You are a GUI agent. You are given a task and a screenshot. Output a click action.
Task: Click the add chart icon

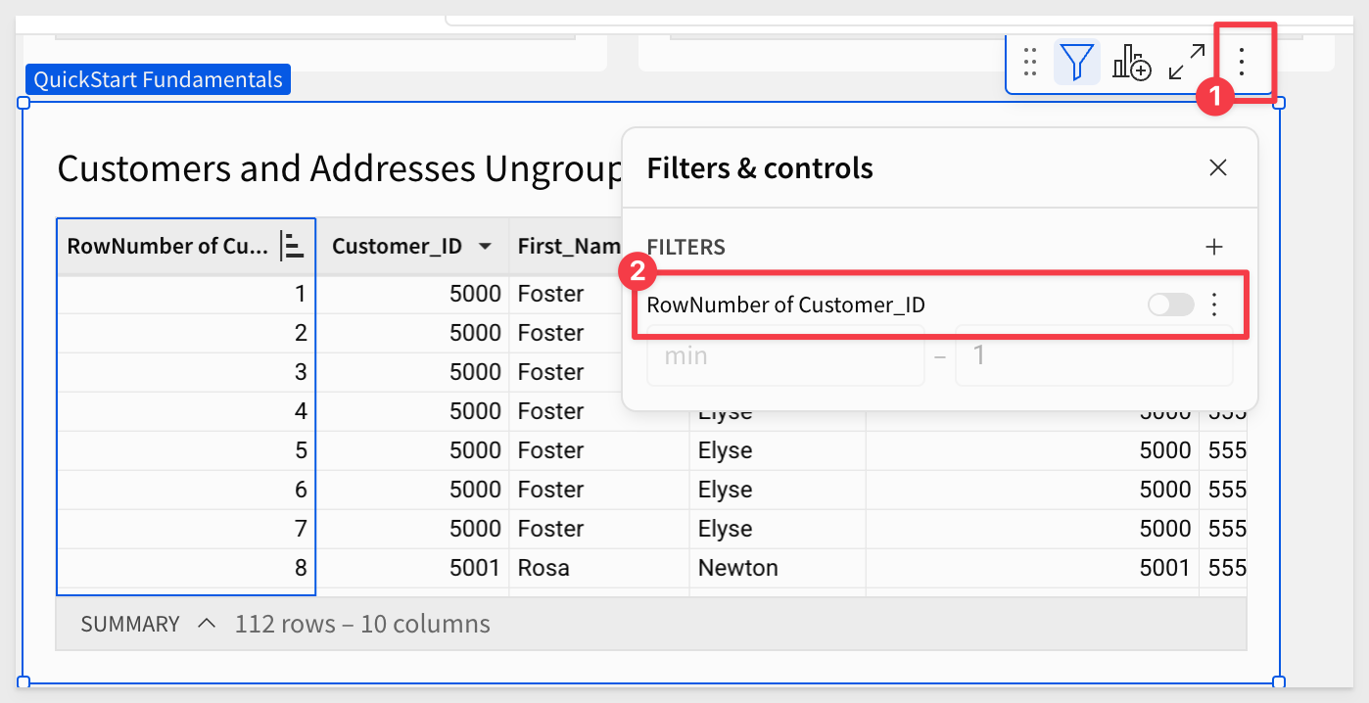pos(1131,62)
